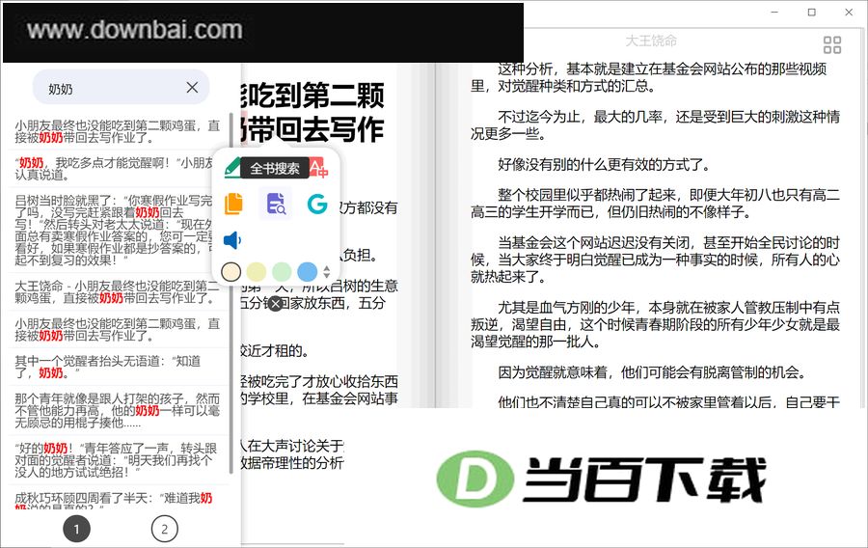Open result starting “好的奶奶！”

[118, 460]
